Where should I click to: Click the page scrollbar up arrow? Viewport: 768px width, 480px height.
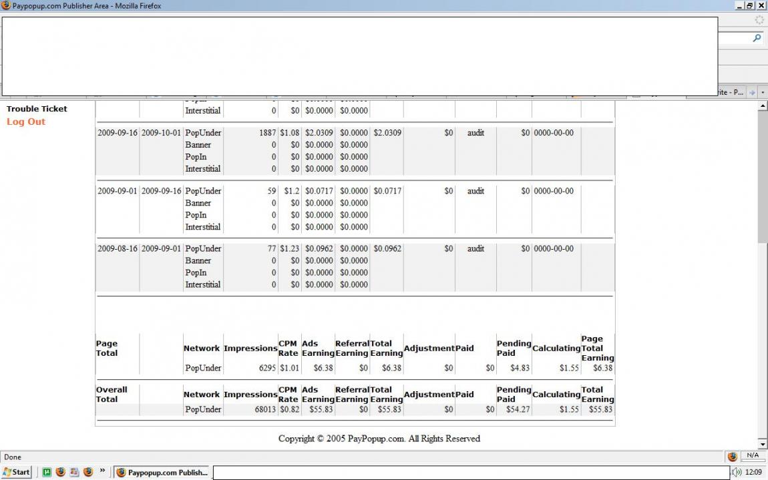[x=763, y=105]
